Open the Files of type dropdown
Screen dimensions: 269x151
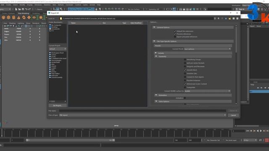[x=142, y=115]
